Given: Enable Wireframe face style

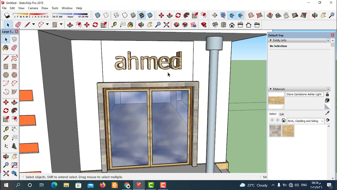Looking at the screenshot, I should [116, 15].
